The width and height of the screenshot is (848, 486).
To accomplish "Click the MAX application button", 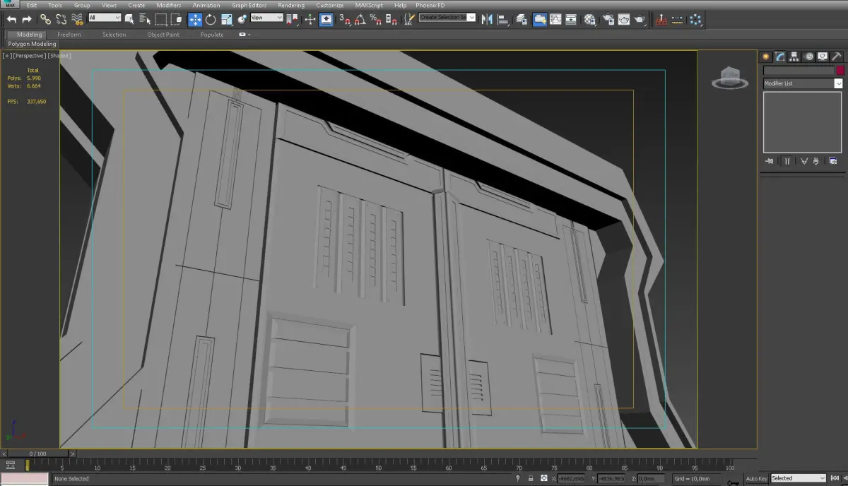I will (10, 5).
